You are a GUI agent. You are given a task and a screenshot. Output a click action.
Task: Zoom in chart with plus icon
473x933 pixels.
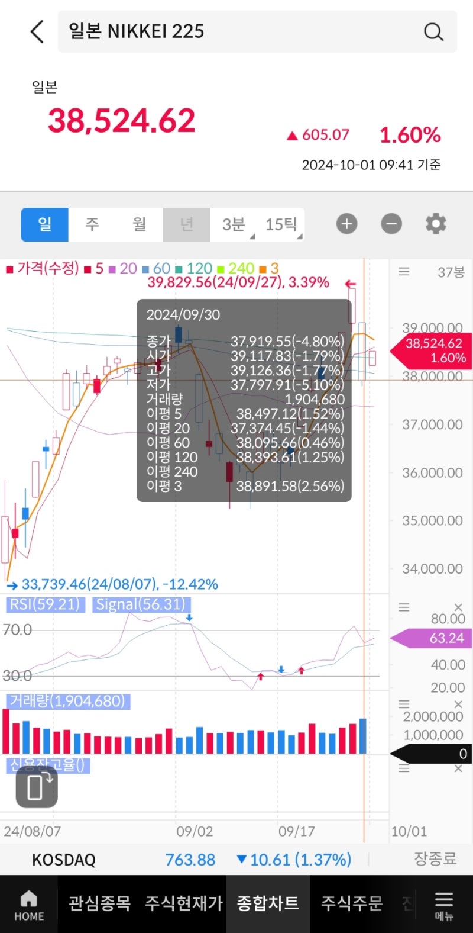point(347,224)
